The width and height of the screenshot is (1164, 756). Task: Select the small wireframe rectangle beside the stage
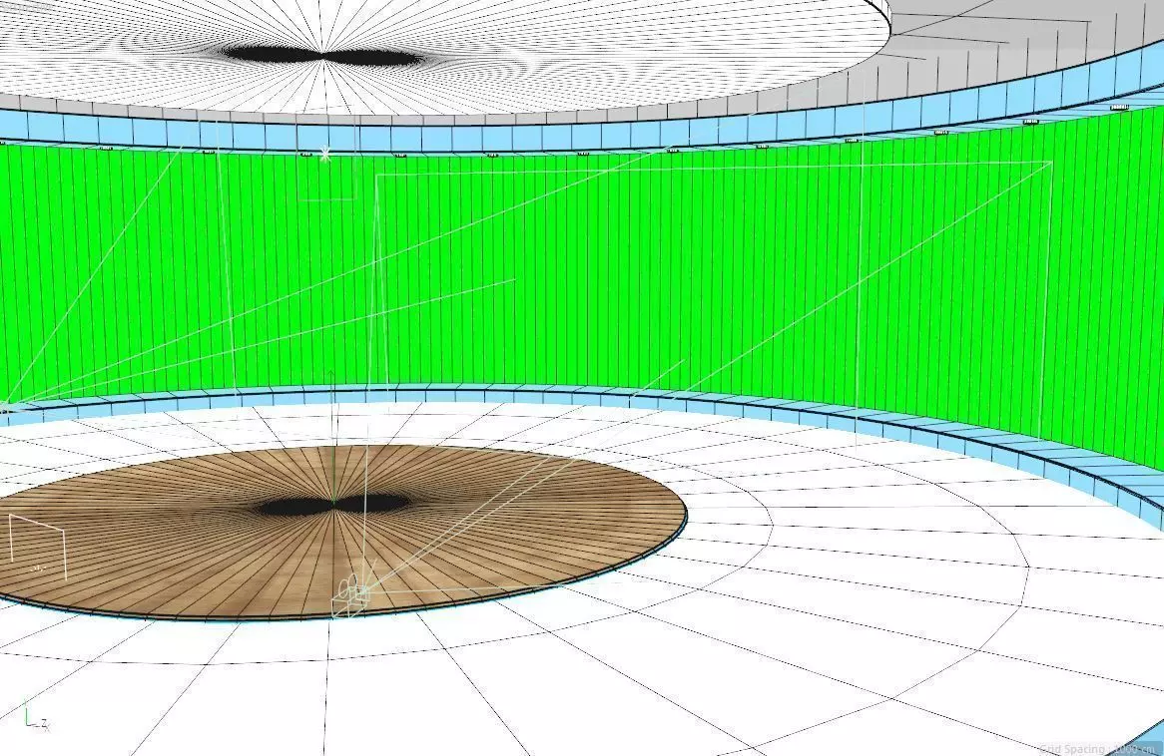pyautogui.click(x=37, y=546)
